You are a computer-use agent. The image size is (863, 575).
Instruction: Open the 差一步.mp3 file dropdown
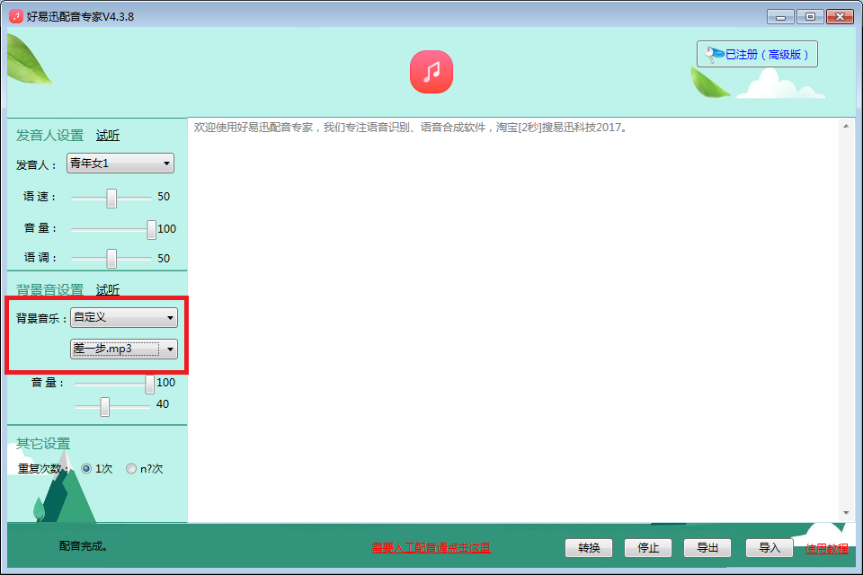(124, 349)
